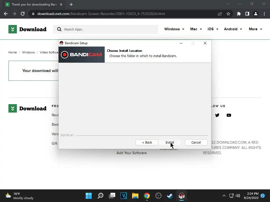Open taskbar Search
This screenshot has height=202, width=270.
click(x=100, y=196)
